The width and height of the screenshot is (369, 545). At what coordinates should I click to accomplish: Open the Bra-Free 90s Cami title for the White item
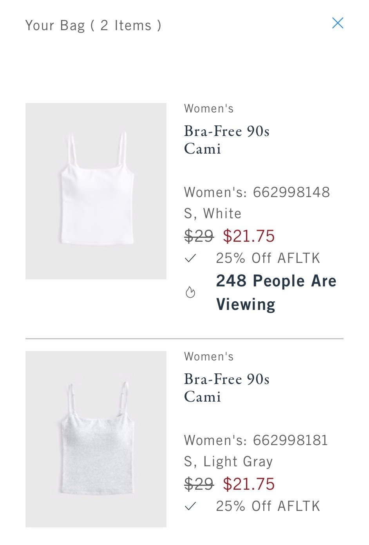227,140
